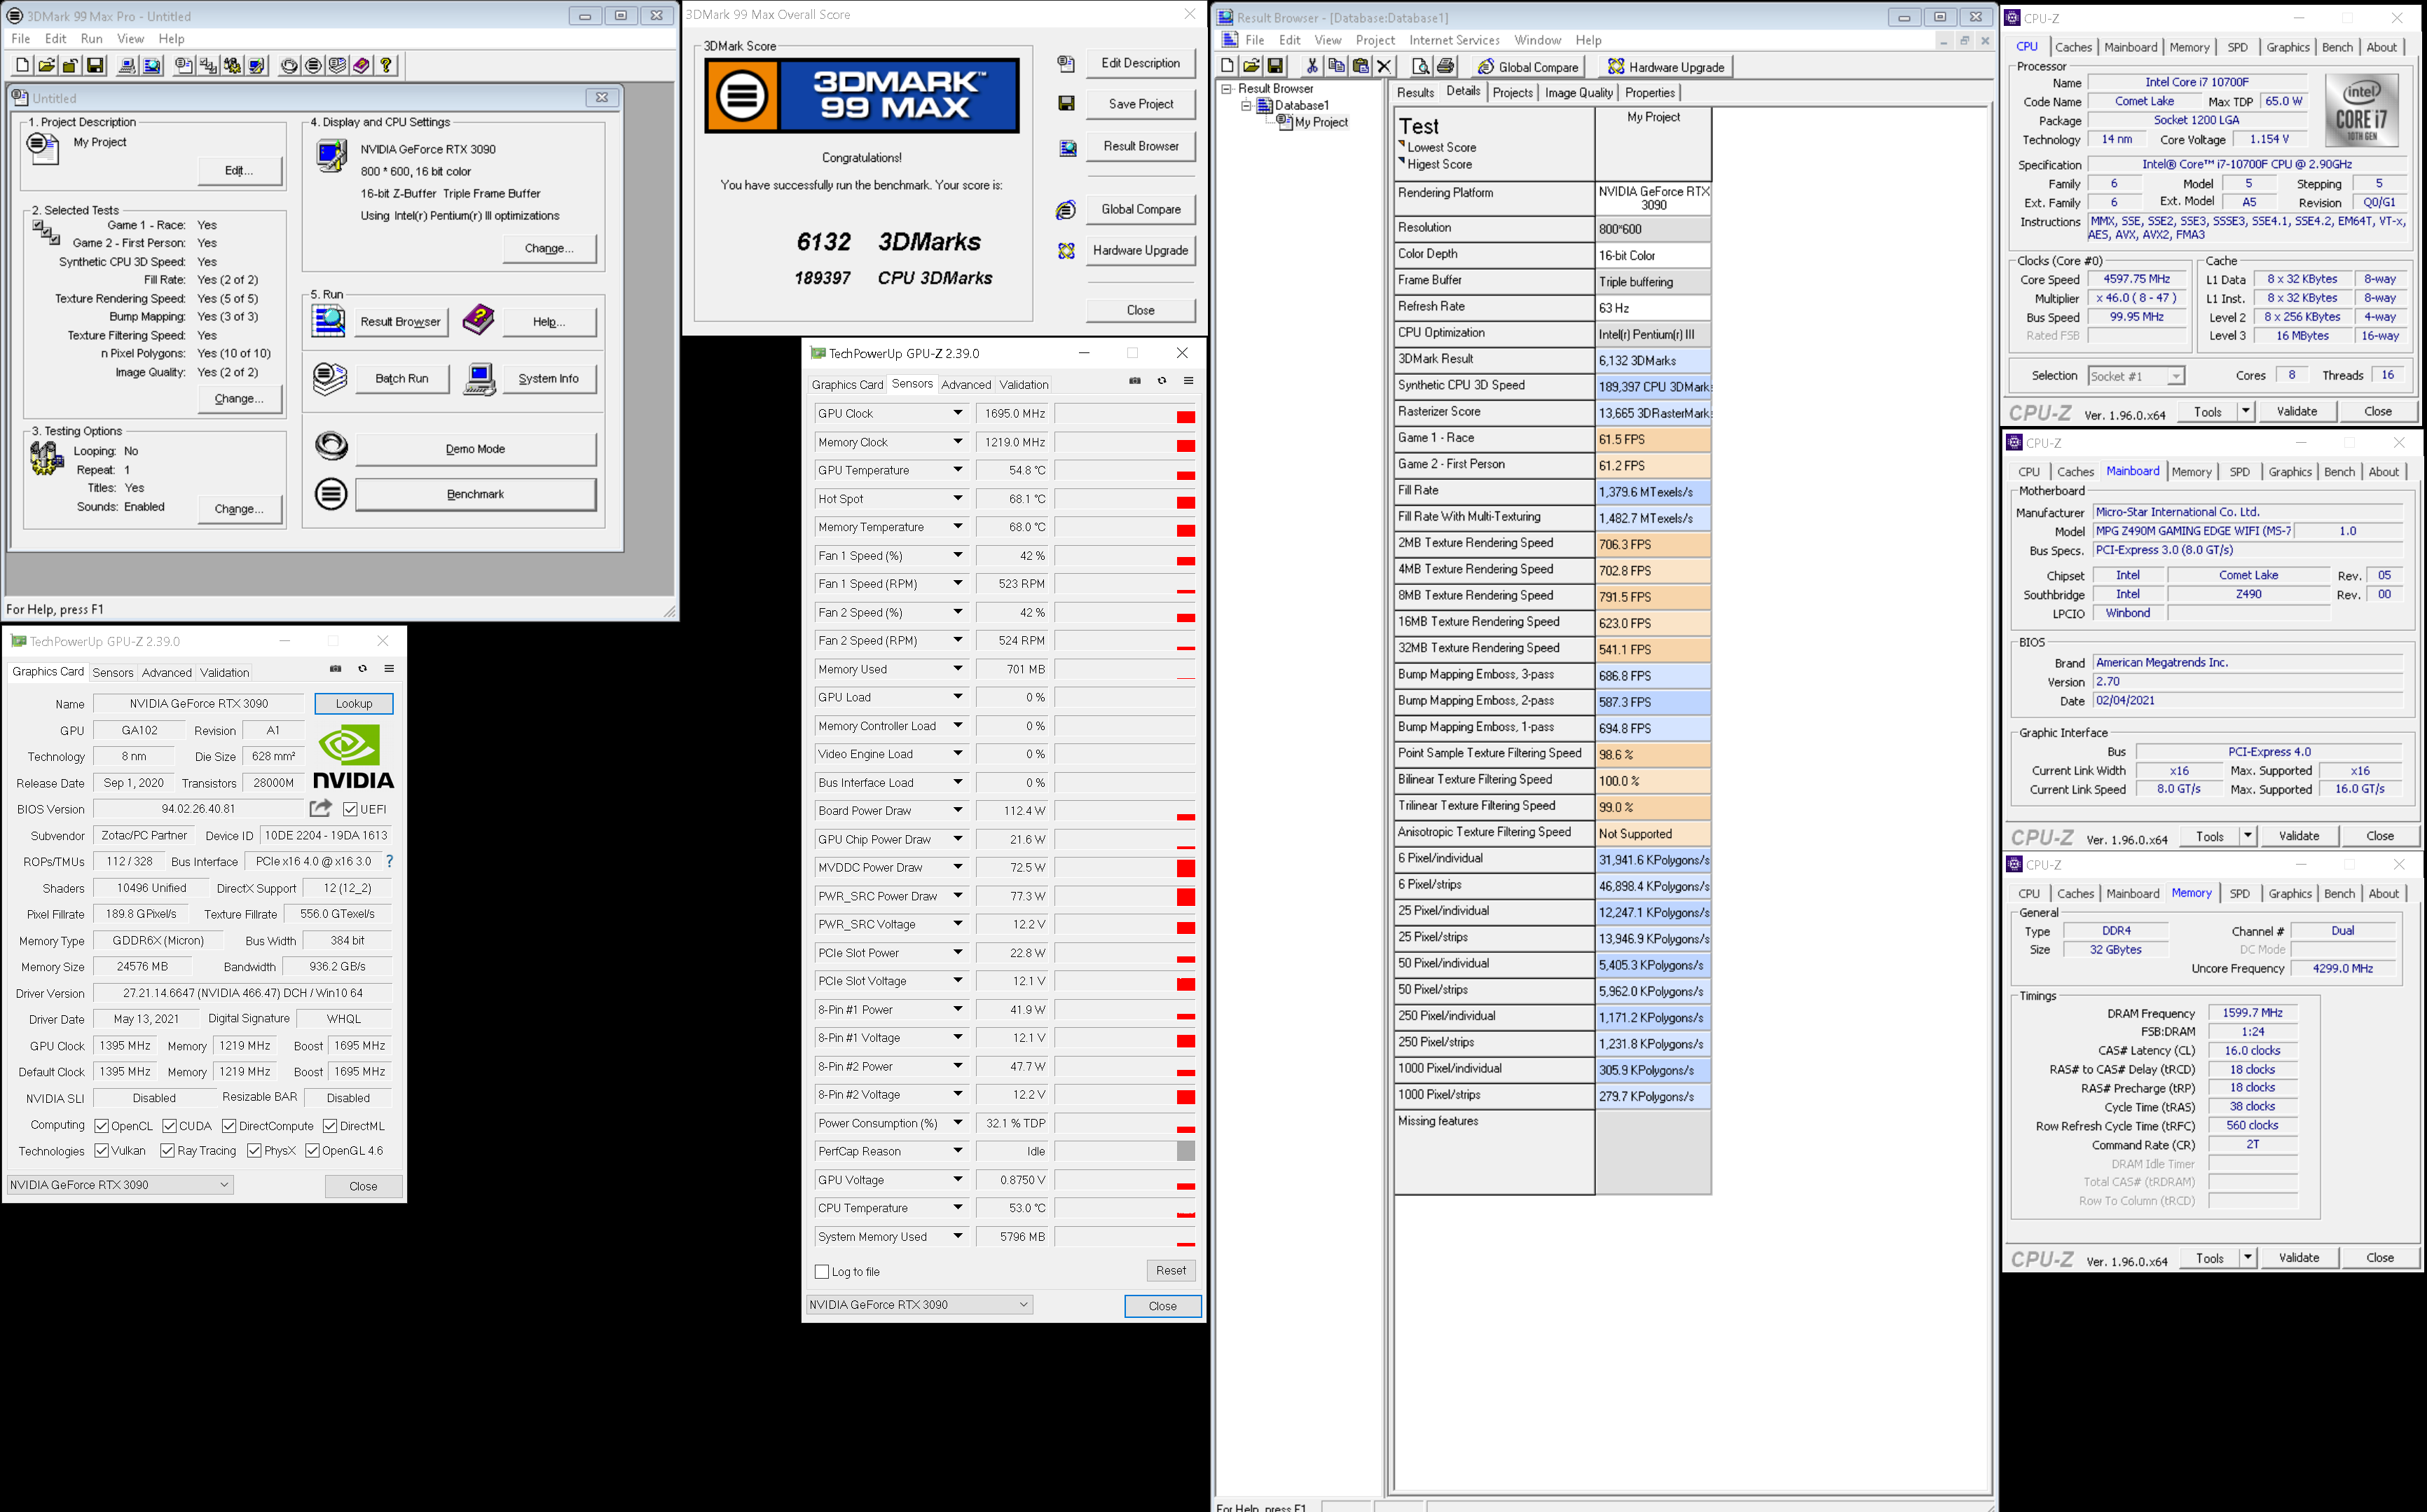Open Result Browser via 3DMark toolbar icon
The width and height of the screenshot is (2427, 1512).
(152, 66)
